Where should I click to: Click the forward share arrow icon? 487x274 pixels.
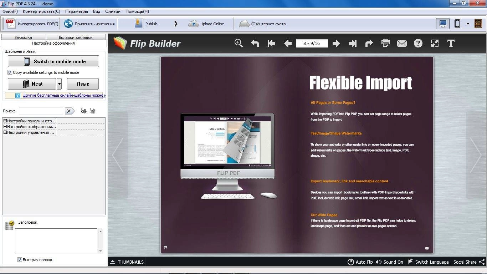369,44
